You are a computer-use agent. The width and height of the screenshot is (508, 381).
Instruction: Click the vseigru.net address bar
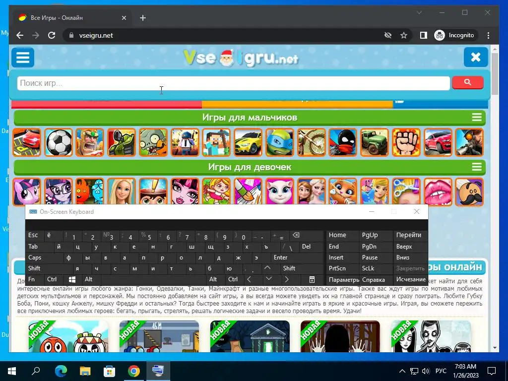(x=224, y=35)
